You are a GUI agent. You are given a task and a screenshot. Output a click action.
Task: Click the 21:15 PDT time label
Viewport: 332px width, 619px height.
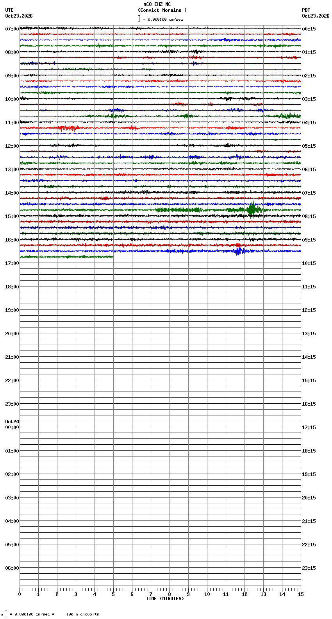309,521
